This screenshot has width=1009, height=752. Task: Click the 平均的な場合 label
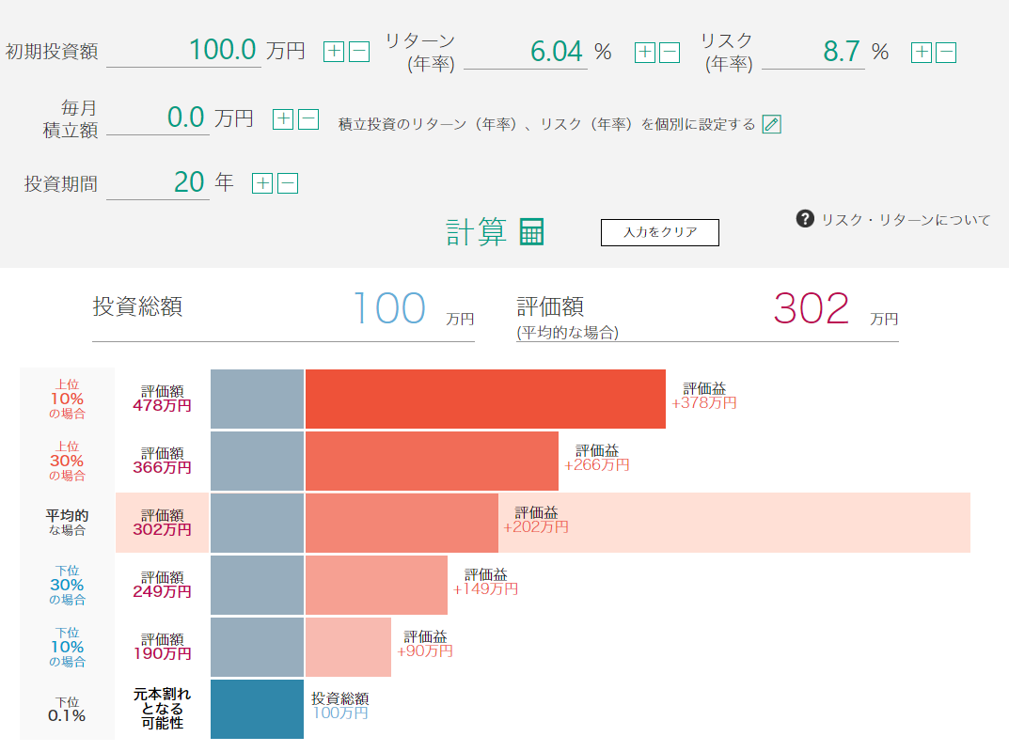[67, 523]
